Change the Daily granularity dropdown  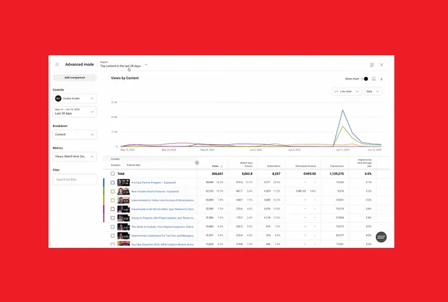[x=374, y=91]
